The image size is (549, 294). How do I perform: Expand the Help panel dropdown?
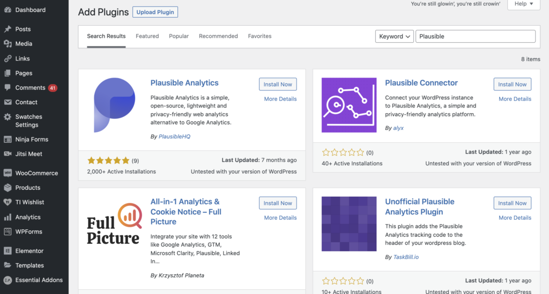[x=524, y=4]
